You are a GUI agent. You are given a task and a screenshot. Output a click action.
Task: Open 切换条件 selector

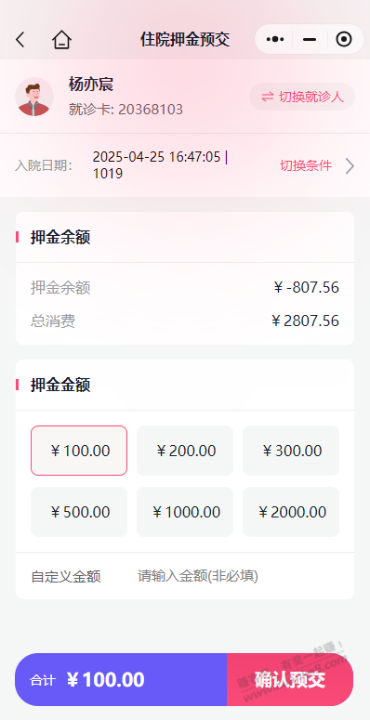coord(306,165)
